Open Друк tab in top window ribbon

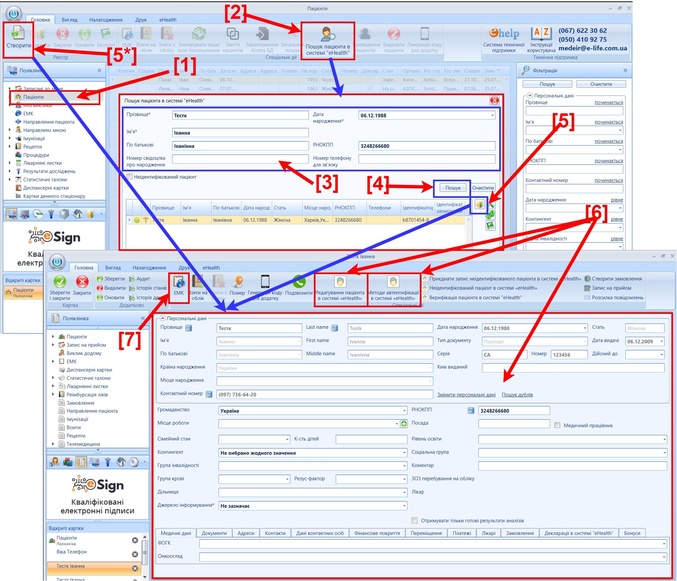coord(141,20)
